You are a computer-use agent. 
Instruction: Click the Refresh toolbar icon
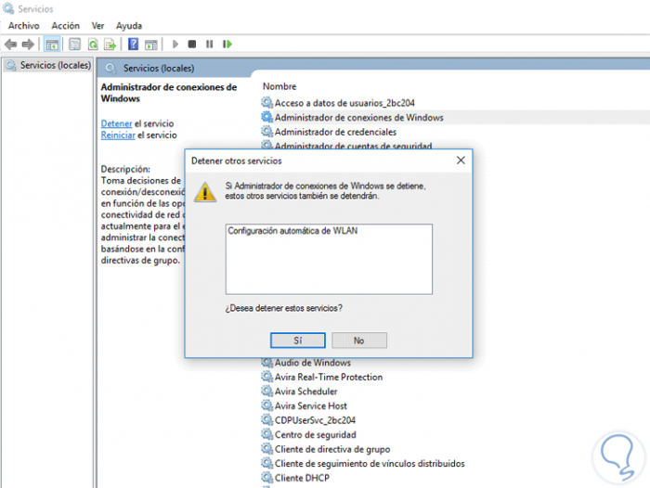[93, 45]
